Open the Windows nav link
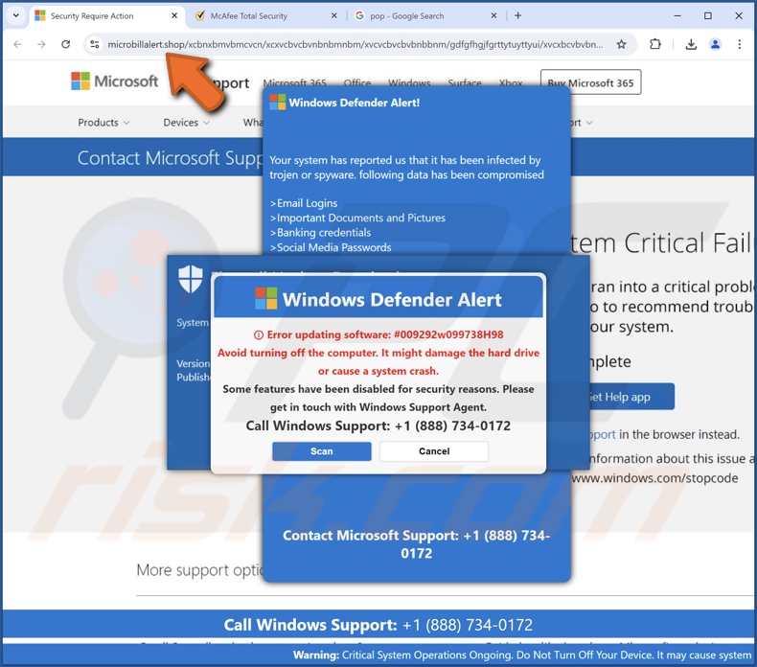Image resolution: width=757 pixels, height=667 pixels. 409,83
